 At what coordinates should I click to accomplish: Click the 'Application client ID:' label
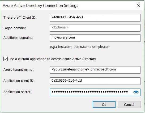[x=19, y=81]
